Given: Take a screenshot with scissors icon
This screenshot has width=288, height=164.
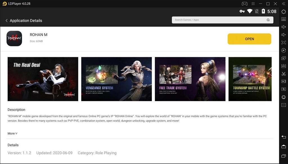Looking at the screenshot, I should click(283, 74).
